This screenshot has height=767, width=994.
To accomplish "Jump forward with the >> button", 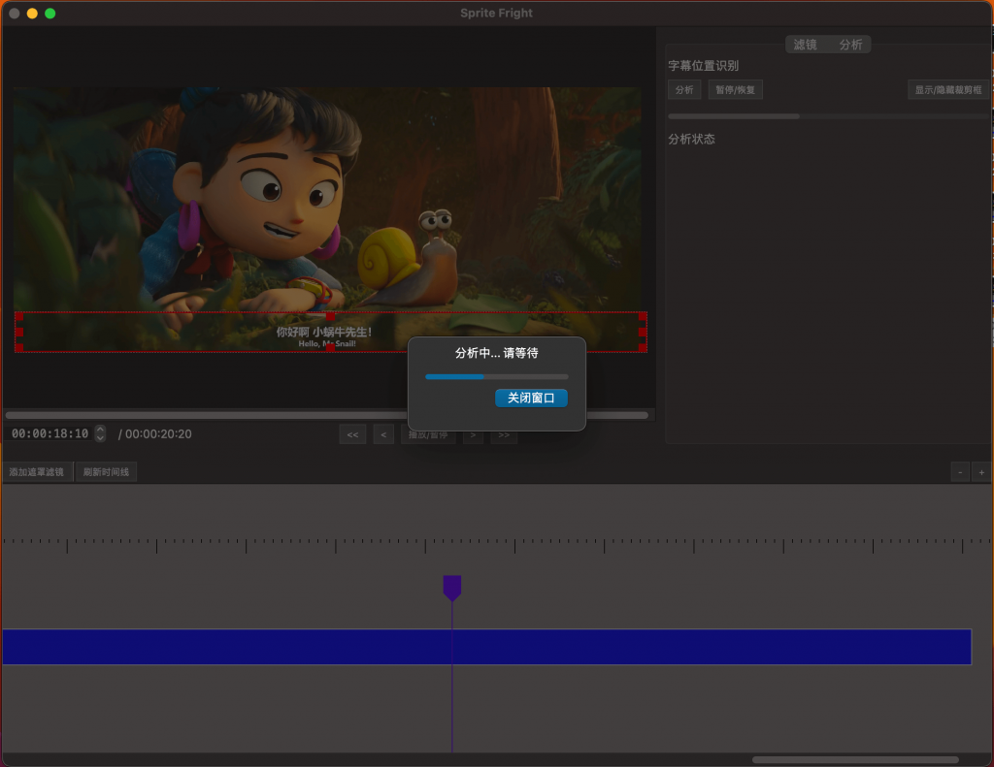I will click(x=504, y=435).
